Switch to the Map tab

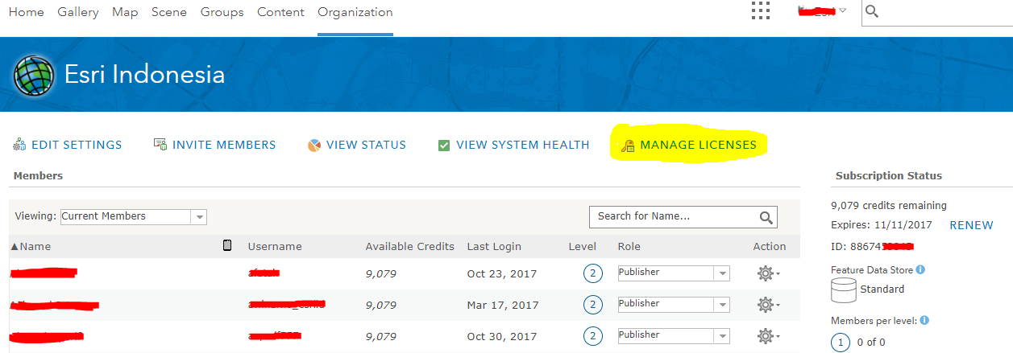125,12
